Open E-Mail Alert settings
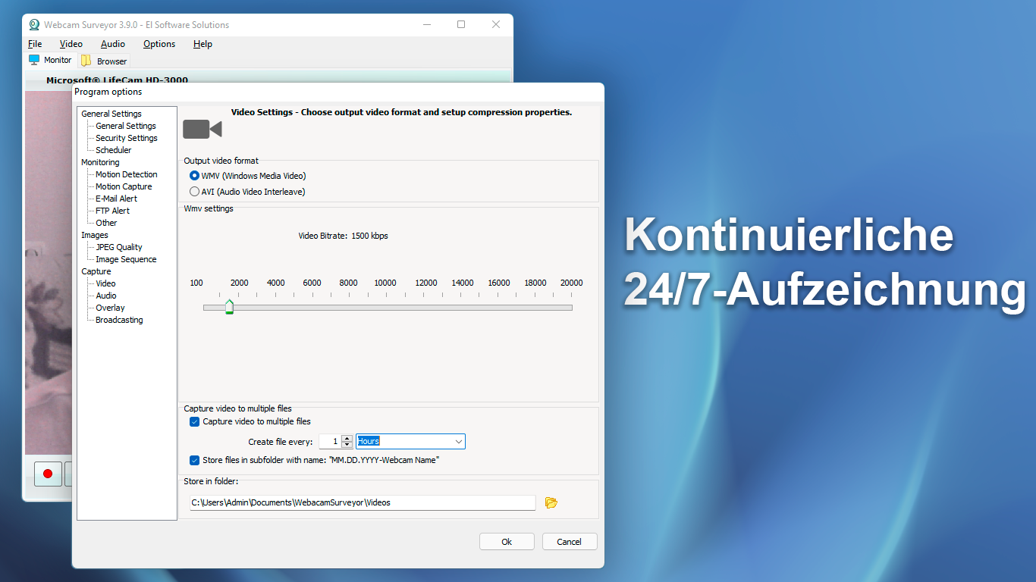This screenshot has width=1036, height=582. pyautogui.click(x=117, y=199)
